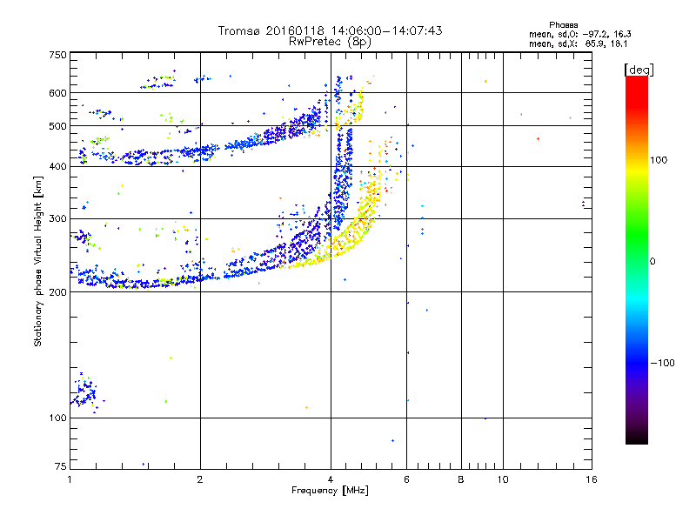Click the vertical blue echo column above 4 MHz
Screen dimensions: 696x522
(x=343, y=177)
